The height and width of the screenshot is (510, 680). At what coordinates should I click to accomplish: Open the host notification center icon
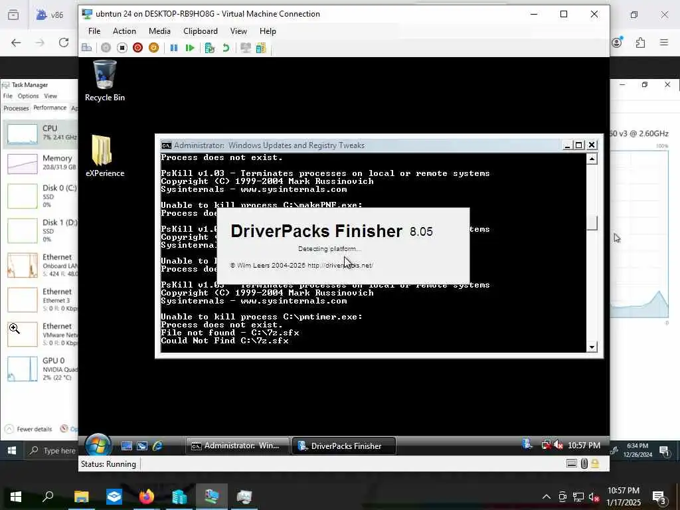click(659, 497)
